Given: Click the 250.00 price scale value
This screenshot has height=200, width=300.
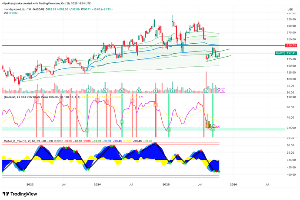Looking at the screenshot, I should click(x=291, y=39).
